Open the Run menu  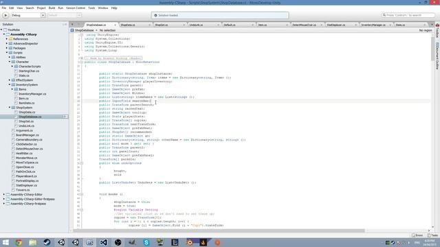pos(60,8)
